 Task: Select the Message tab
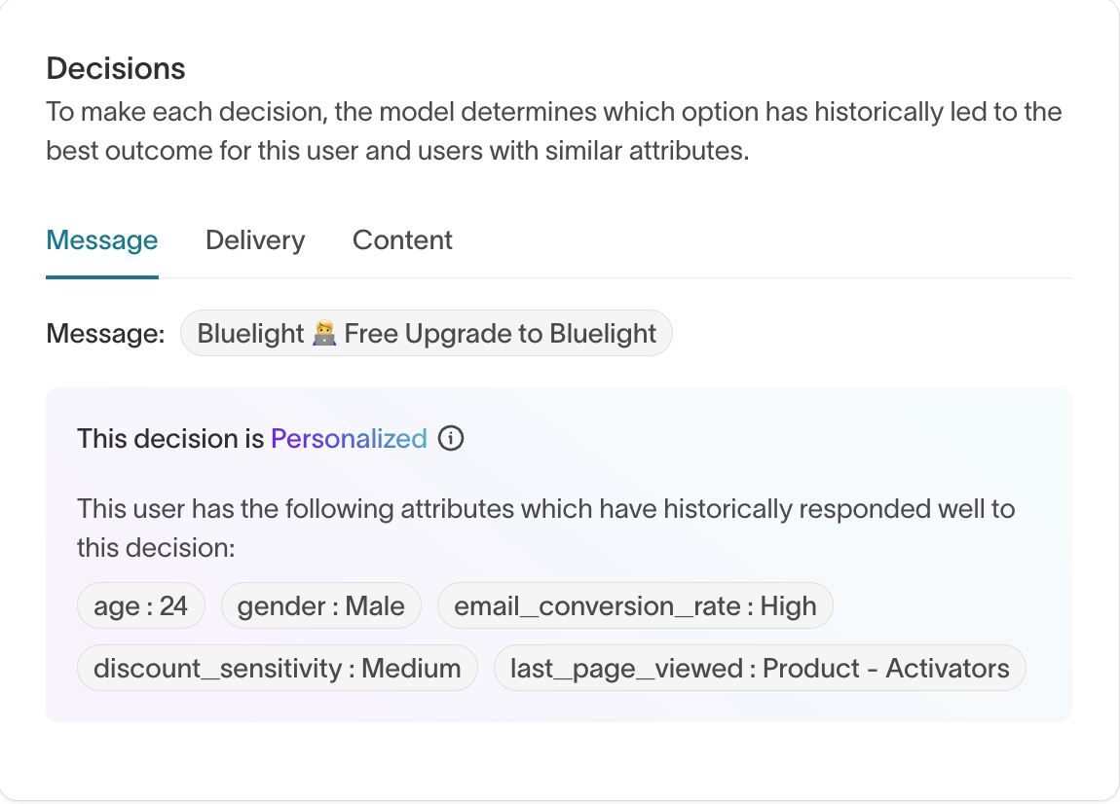point(101,239)
